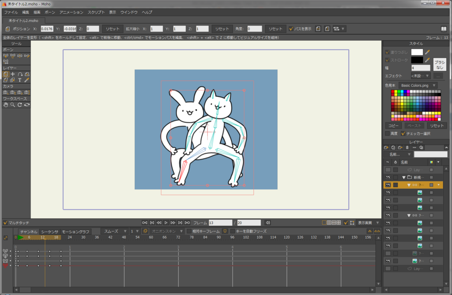
Task: Click the 角度 リセット button
Action: [x=275, y=29]
